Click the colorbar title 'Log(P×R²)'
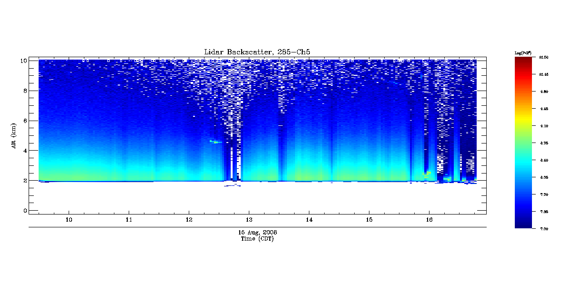This screenshot has height=286, width=572. pos(523,52)
